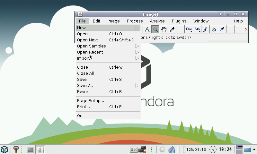This screenshot has width=257, height=154.
Task: Select the Hand scrolling tool
Action: coord(164,30)
